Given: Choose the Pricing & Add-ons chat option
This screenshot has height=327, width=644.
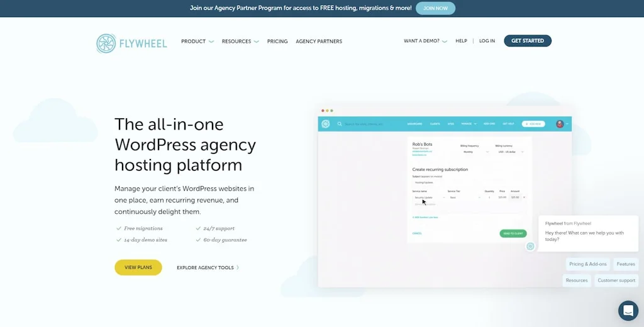Looking at the screenshot, I should coord(588,264).
